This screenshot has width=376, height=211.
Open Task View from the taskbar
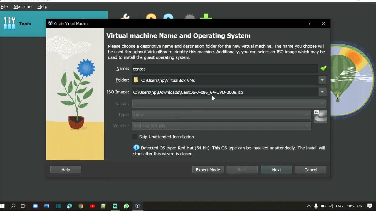[x=24, y=206]
